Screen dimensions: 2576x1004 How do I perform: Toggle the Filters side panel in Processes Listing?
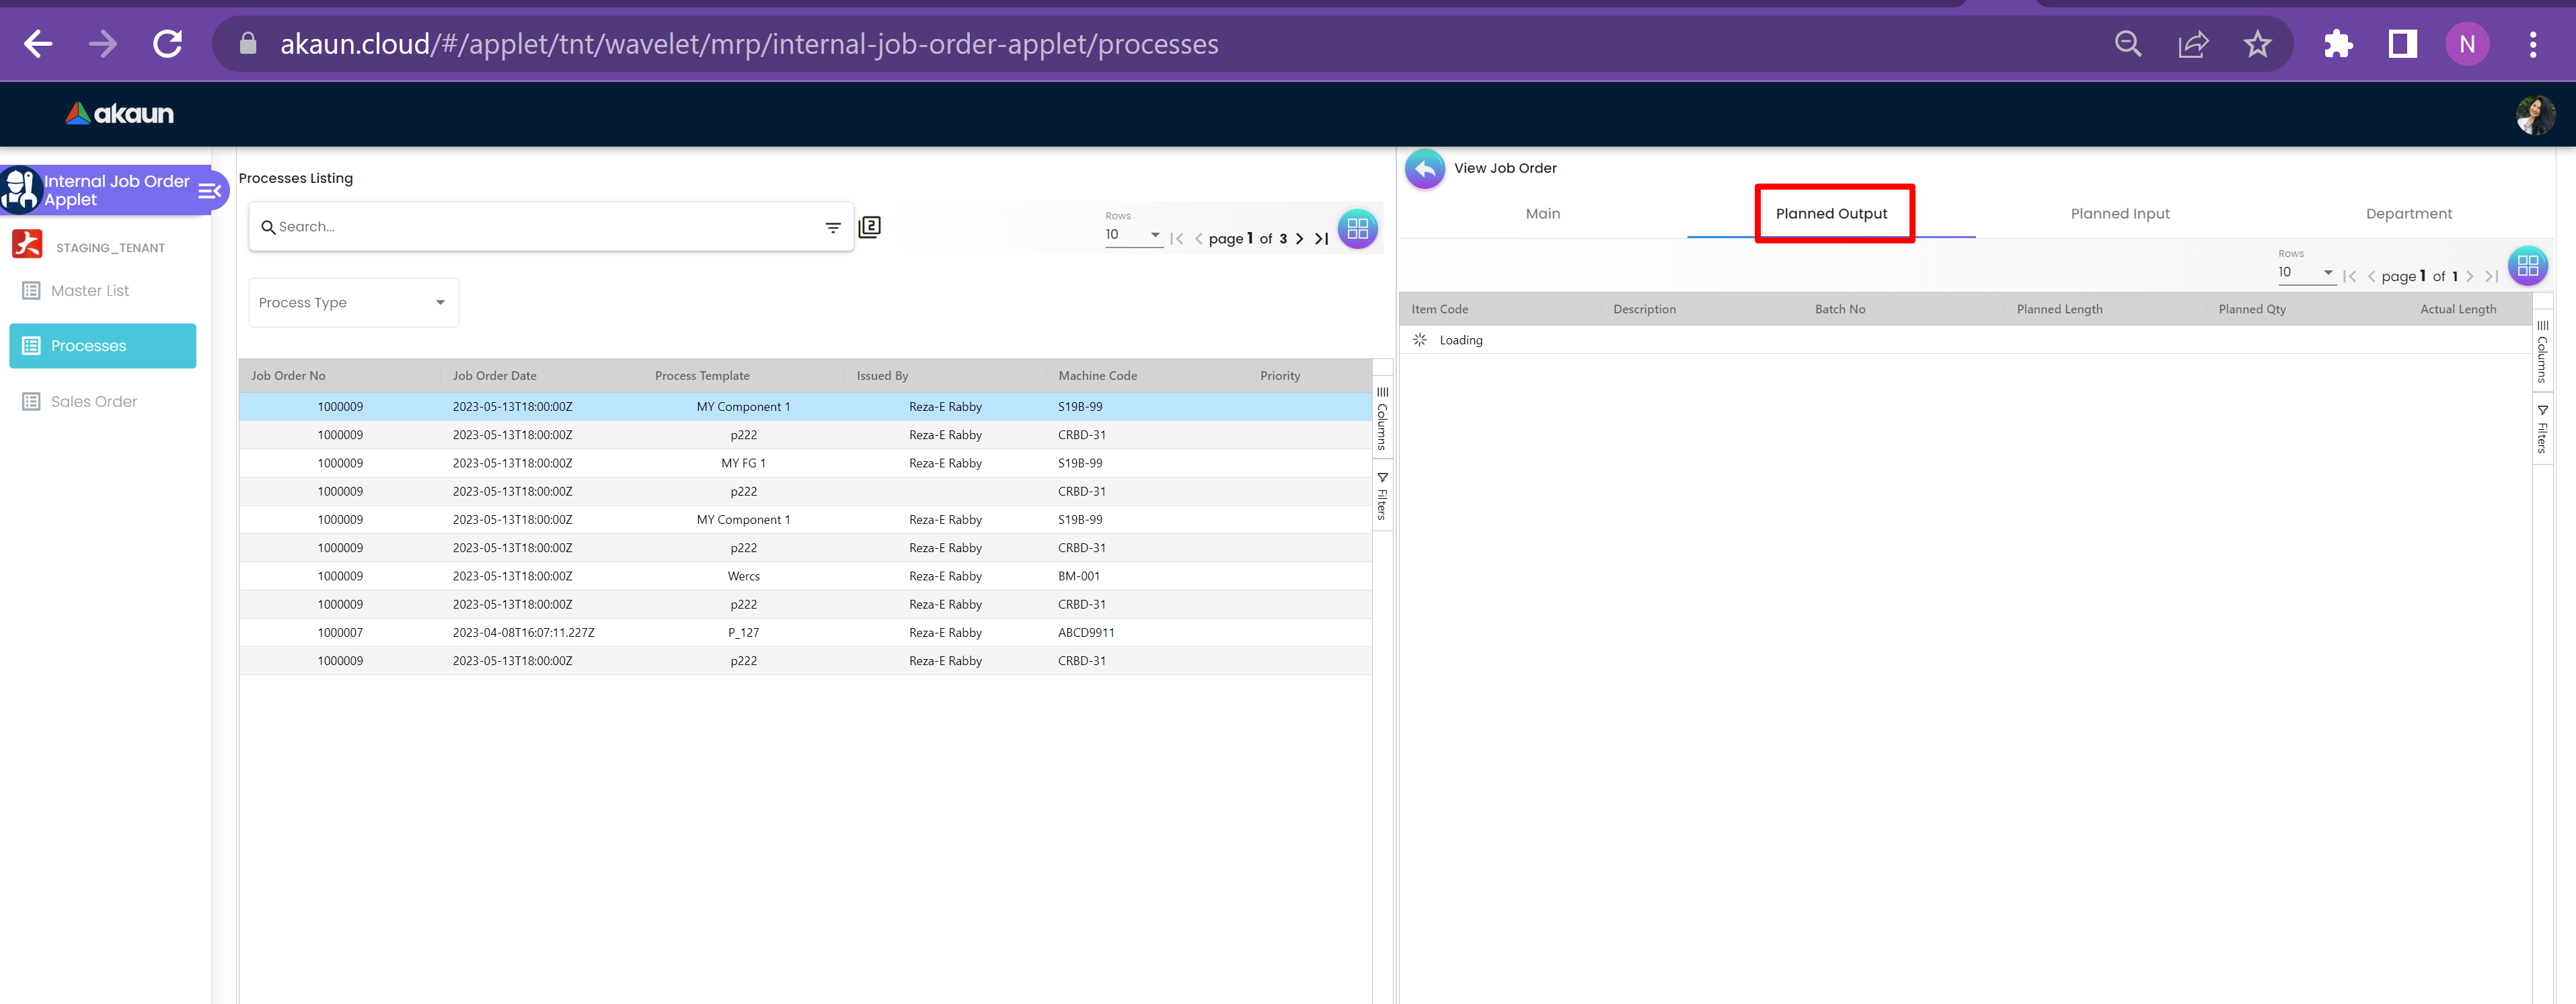tap(1382, 496)
